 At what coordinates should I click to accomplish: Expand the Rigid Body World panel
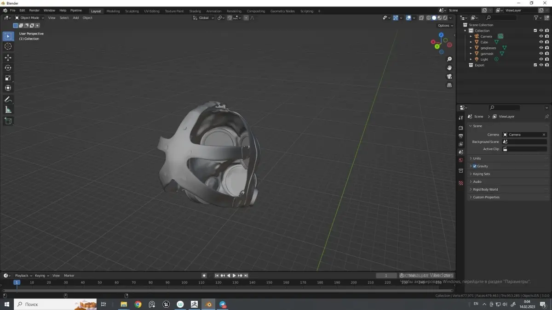point(508,189)
